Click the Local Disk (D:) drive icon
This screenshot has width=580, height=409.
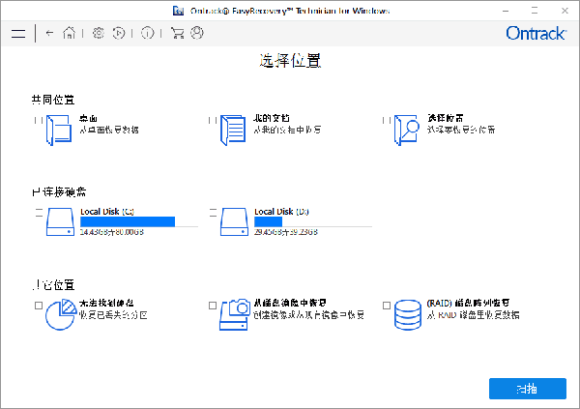pyautogui.click(x=235, y=220)
